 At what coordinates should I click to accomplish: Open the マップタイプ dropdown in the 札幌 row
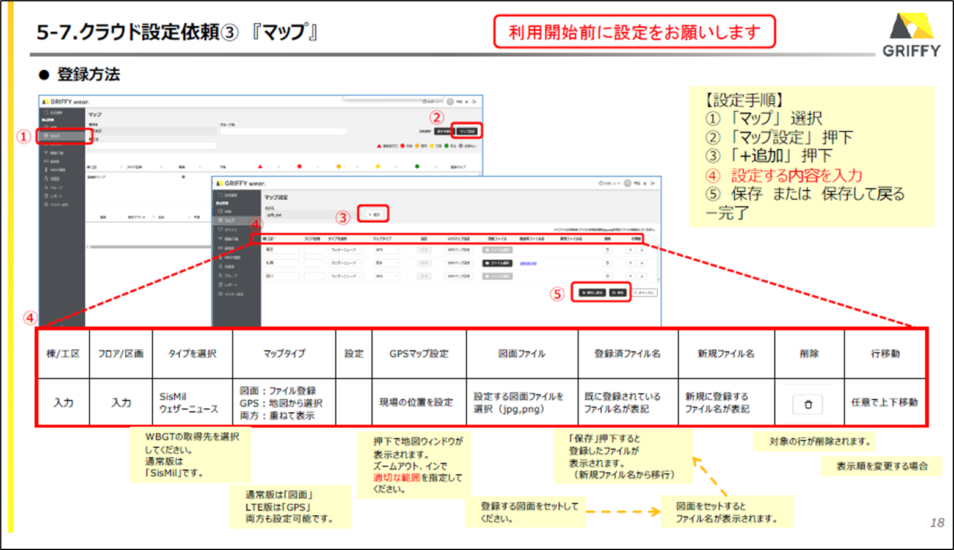tap(386, 263)
